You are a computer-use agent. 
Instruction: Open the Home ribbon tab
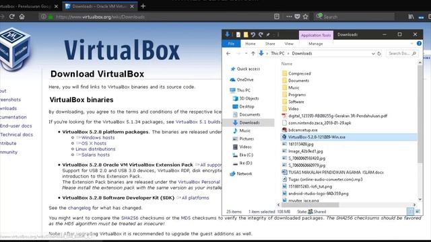[250, 44]
